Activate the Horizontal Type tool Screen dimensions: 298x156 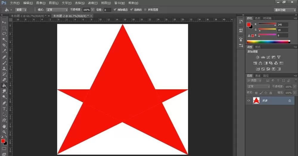[x=4, y=109]
